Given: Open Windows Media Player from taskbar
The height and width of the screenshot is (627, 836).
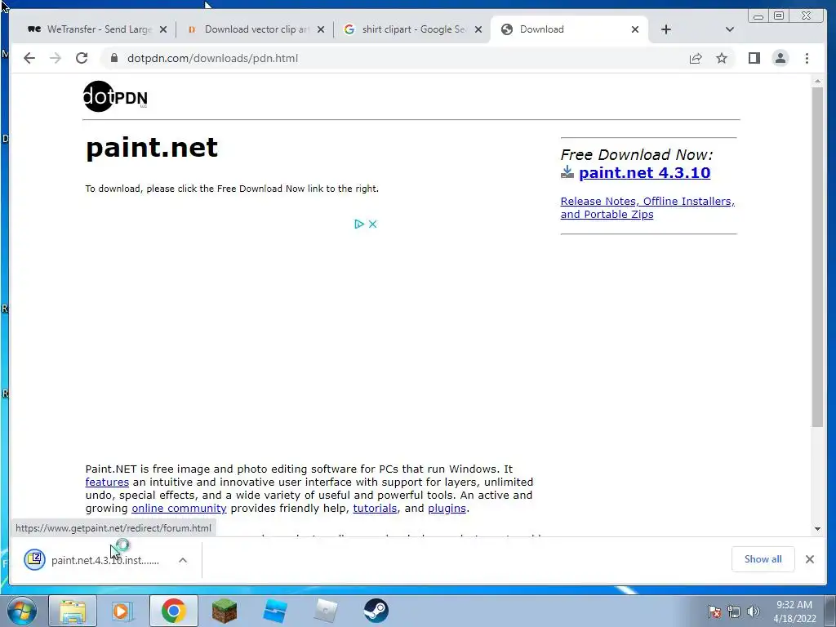Looking at the screenshot, I should 122,611.
